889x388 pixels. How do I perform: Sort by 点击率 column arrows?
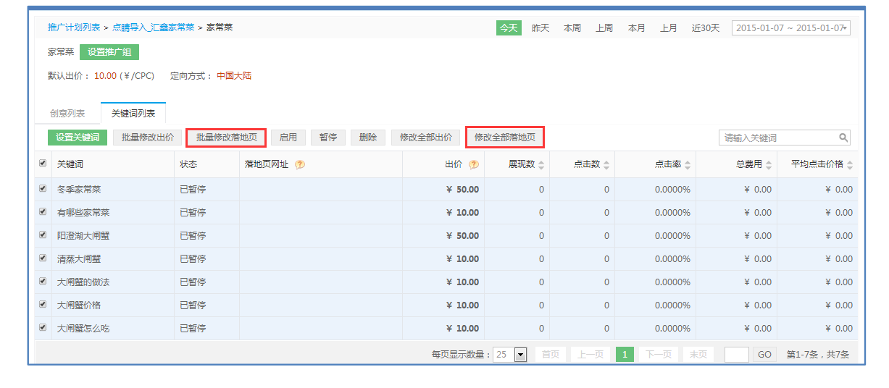pyautogui.click(x=688, y=165)
